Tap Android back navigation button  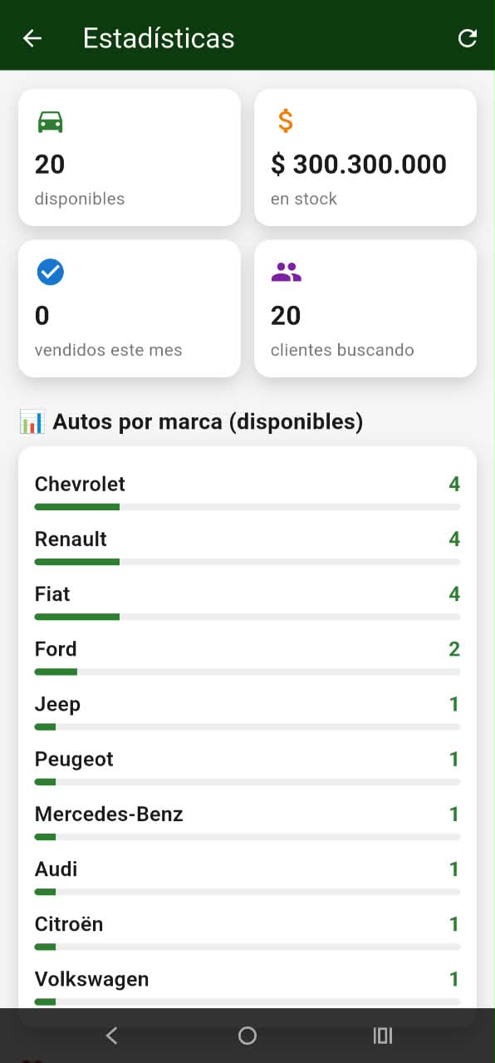pyautogui.click(x=112, y=1036)
